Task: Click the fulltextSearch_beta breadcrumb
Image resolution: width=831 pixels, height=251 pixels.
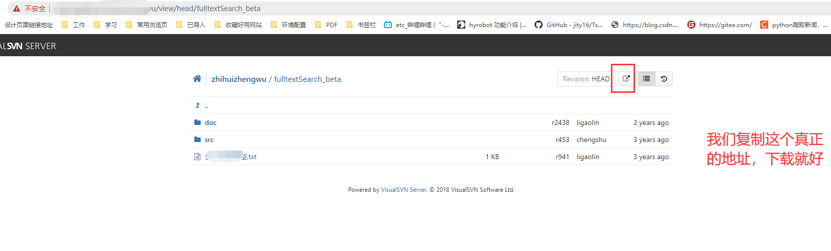Action: (307, 79)
